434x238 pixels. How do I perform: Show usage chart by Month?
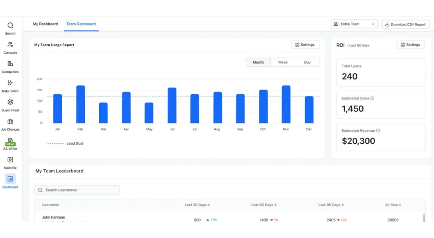pyautogui.click(x=258, y=63)
